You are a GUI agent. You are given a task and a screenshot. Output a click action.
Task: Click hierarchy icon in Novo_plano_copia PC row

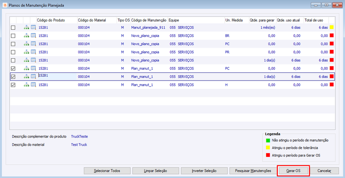point(26,44)
